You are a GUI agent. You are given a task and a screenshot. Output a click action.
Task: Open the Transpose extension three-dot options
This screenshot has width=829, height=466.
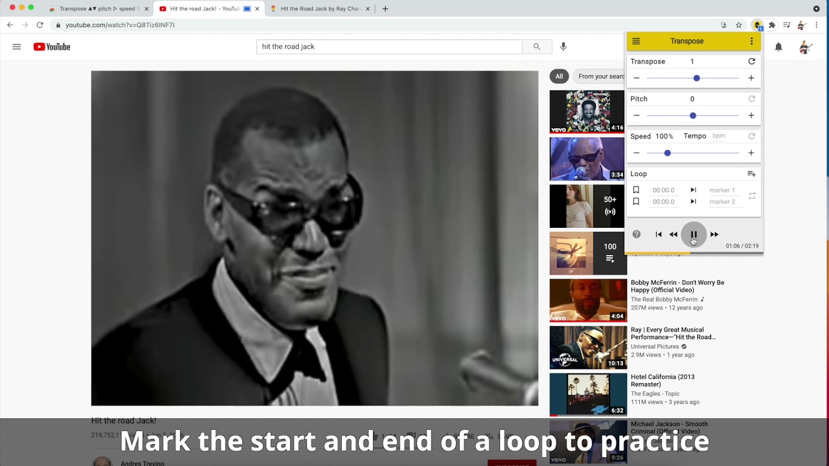[751, 41]
